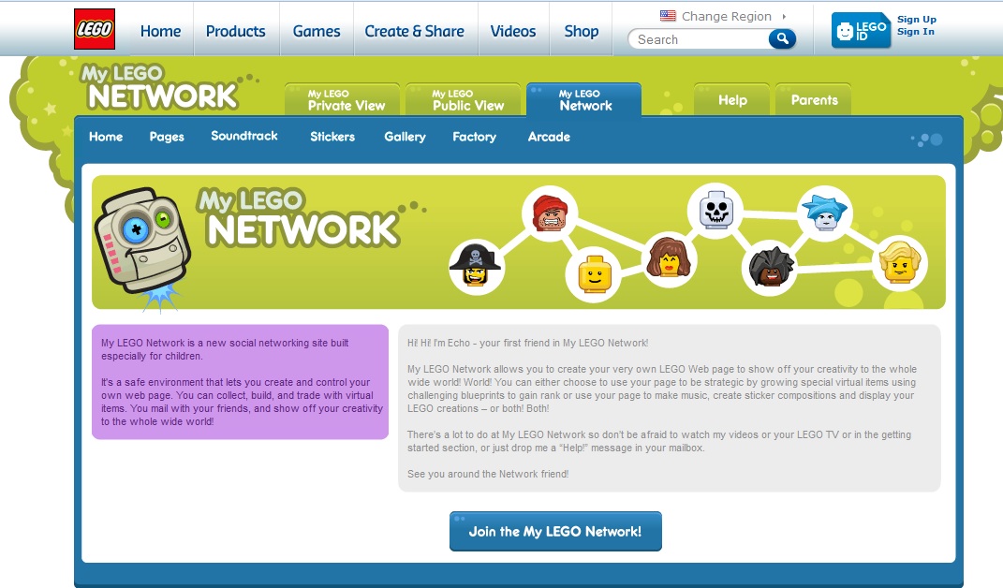Viewport: 1003px width, 588px height.
Task: Open Products in the top navigation
Action: point(235,31)
